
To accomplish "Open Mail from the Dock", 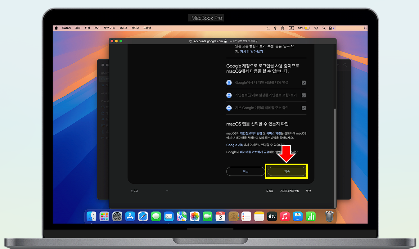I will [169, 216].
